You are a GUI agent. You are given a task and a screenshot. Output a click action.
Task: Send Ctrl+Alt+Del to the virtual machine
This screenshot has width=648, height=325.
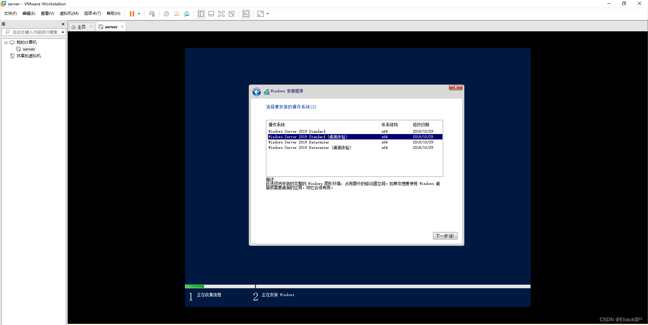[x=152, y=14]
